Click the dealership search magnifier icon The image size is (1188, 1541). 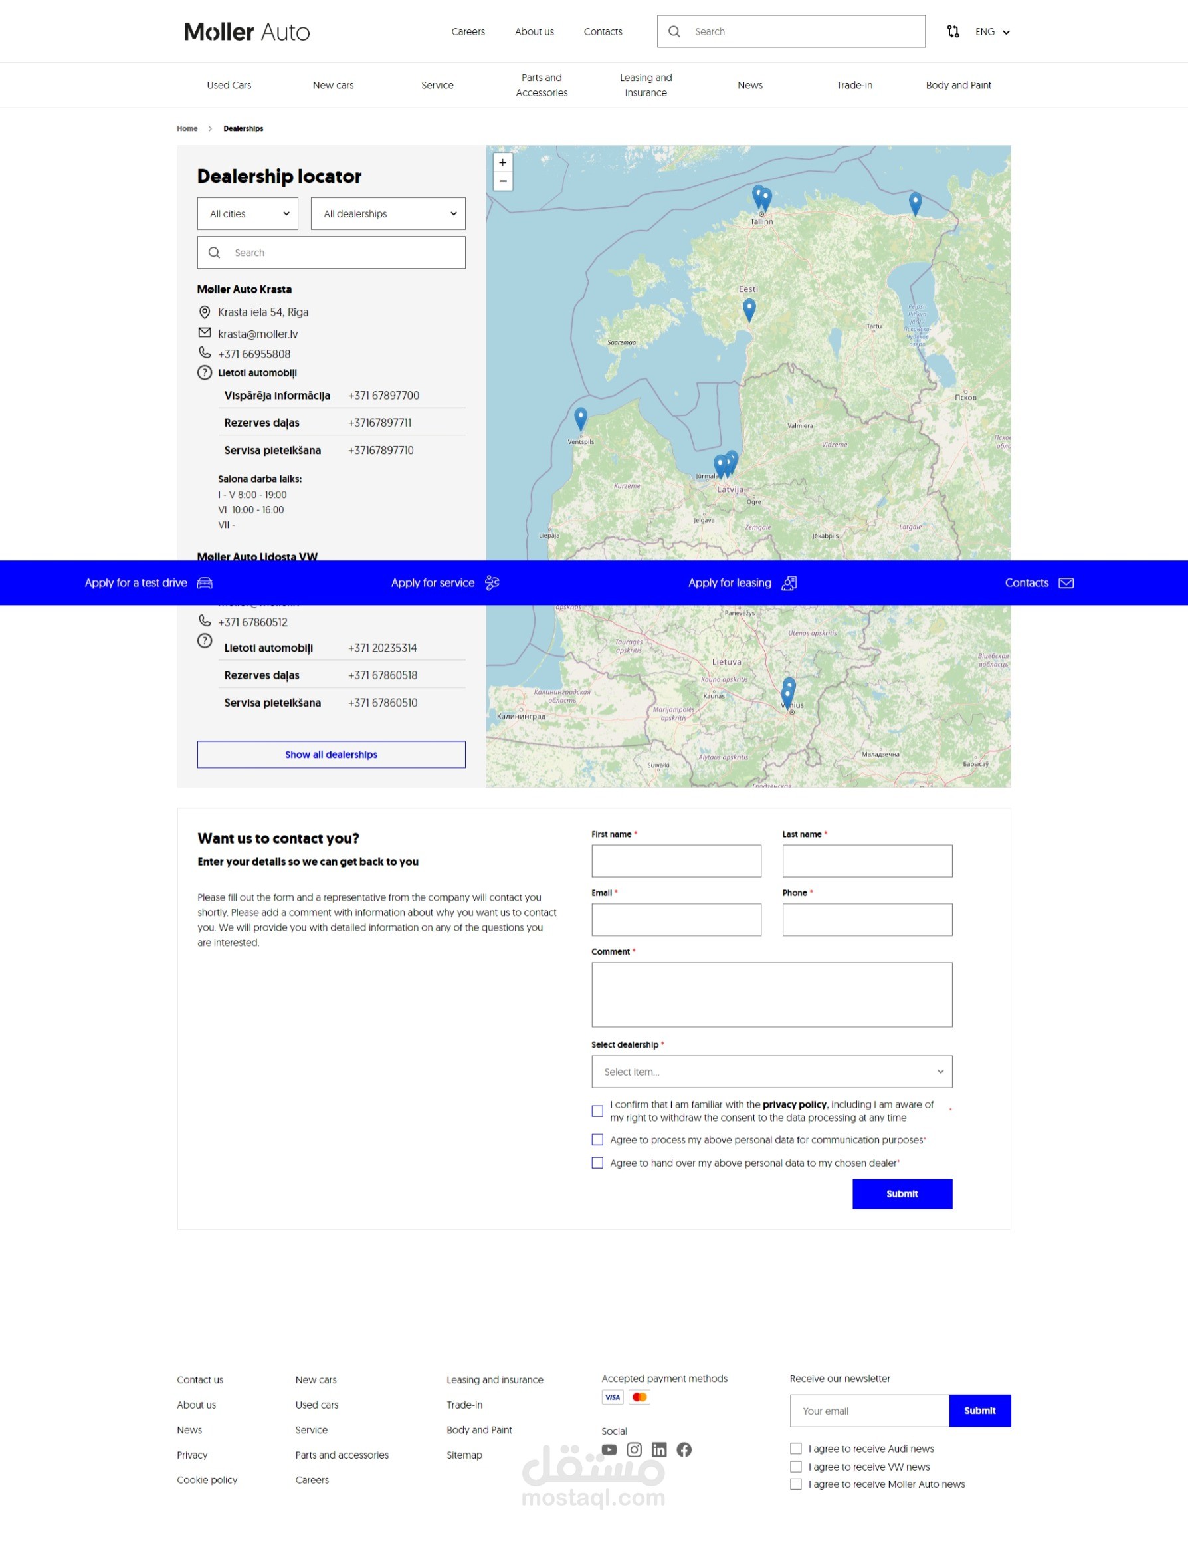point(215,253)
